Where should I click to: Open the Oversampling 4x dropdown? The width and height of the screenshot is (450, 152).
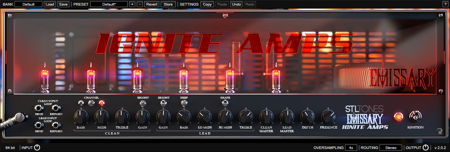pos(351,148)
